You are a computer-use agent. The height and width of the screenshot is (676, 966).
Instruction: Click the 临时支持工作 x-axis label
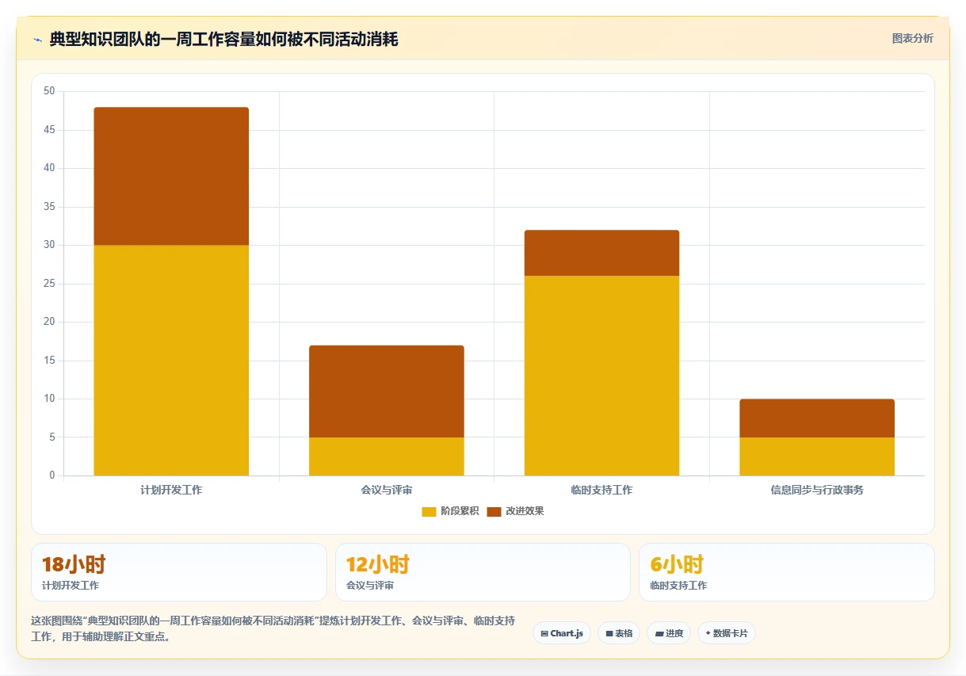click(601, 491)
